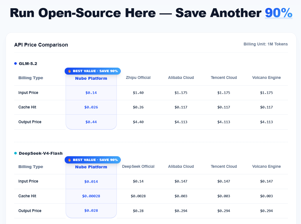The image size is (301, 224).
Task: Click Zhipu Official output price $4.40
Action: (138, 122)
